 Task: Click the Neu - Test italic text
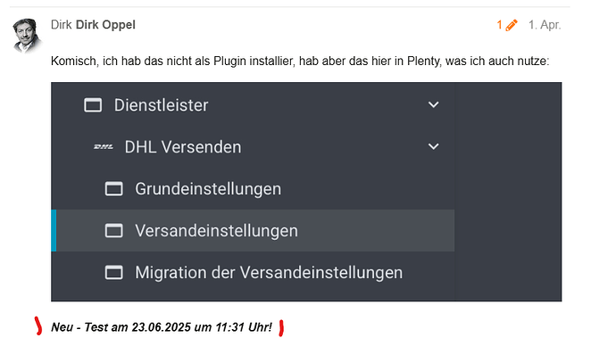162,327
